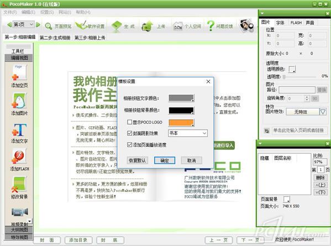Click 添加图片 add picture tool
The image size is (331, 246).
19,104
